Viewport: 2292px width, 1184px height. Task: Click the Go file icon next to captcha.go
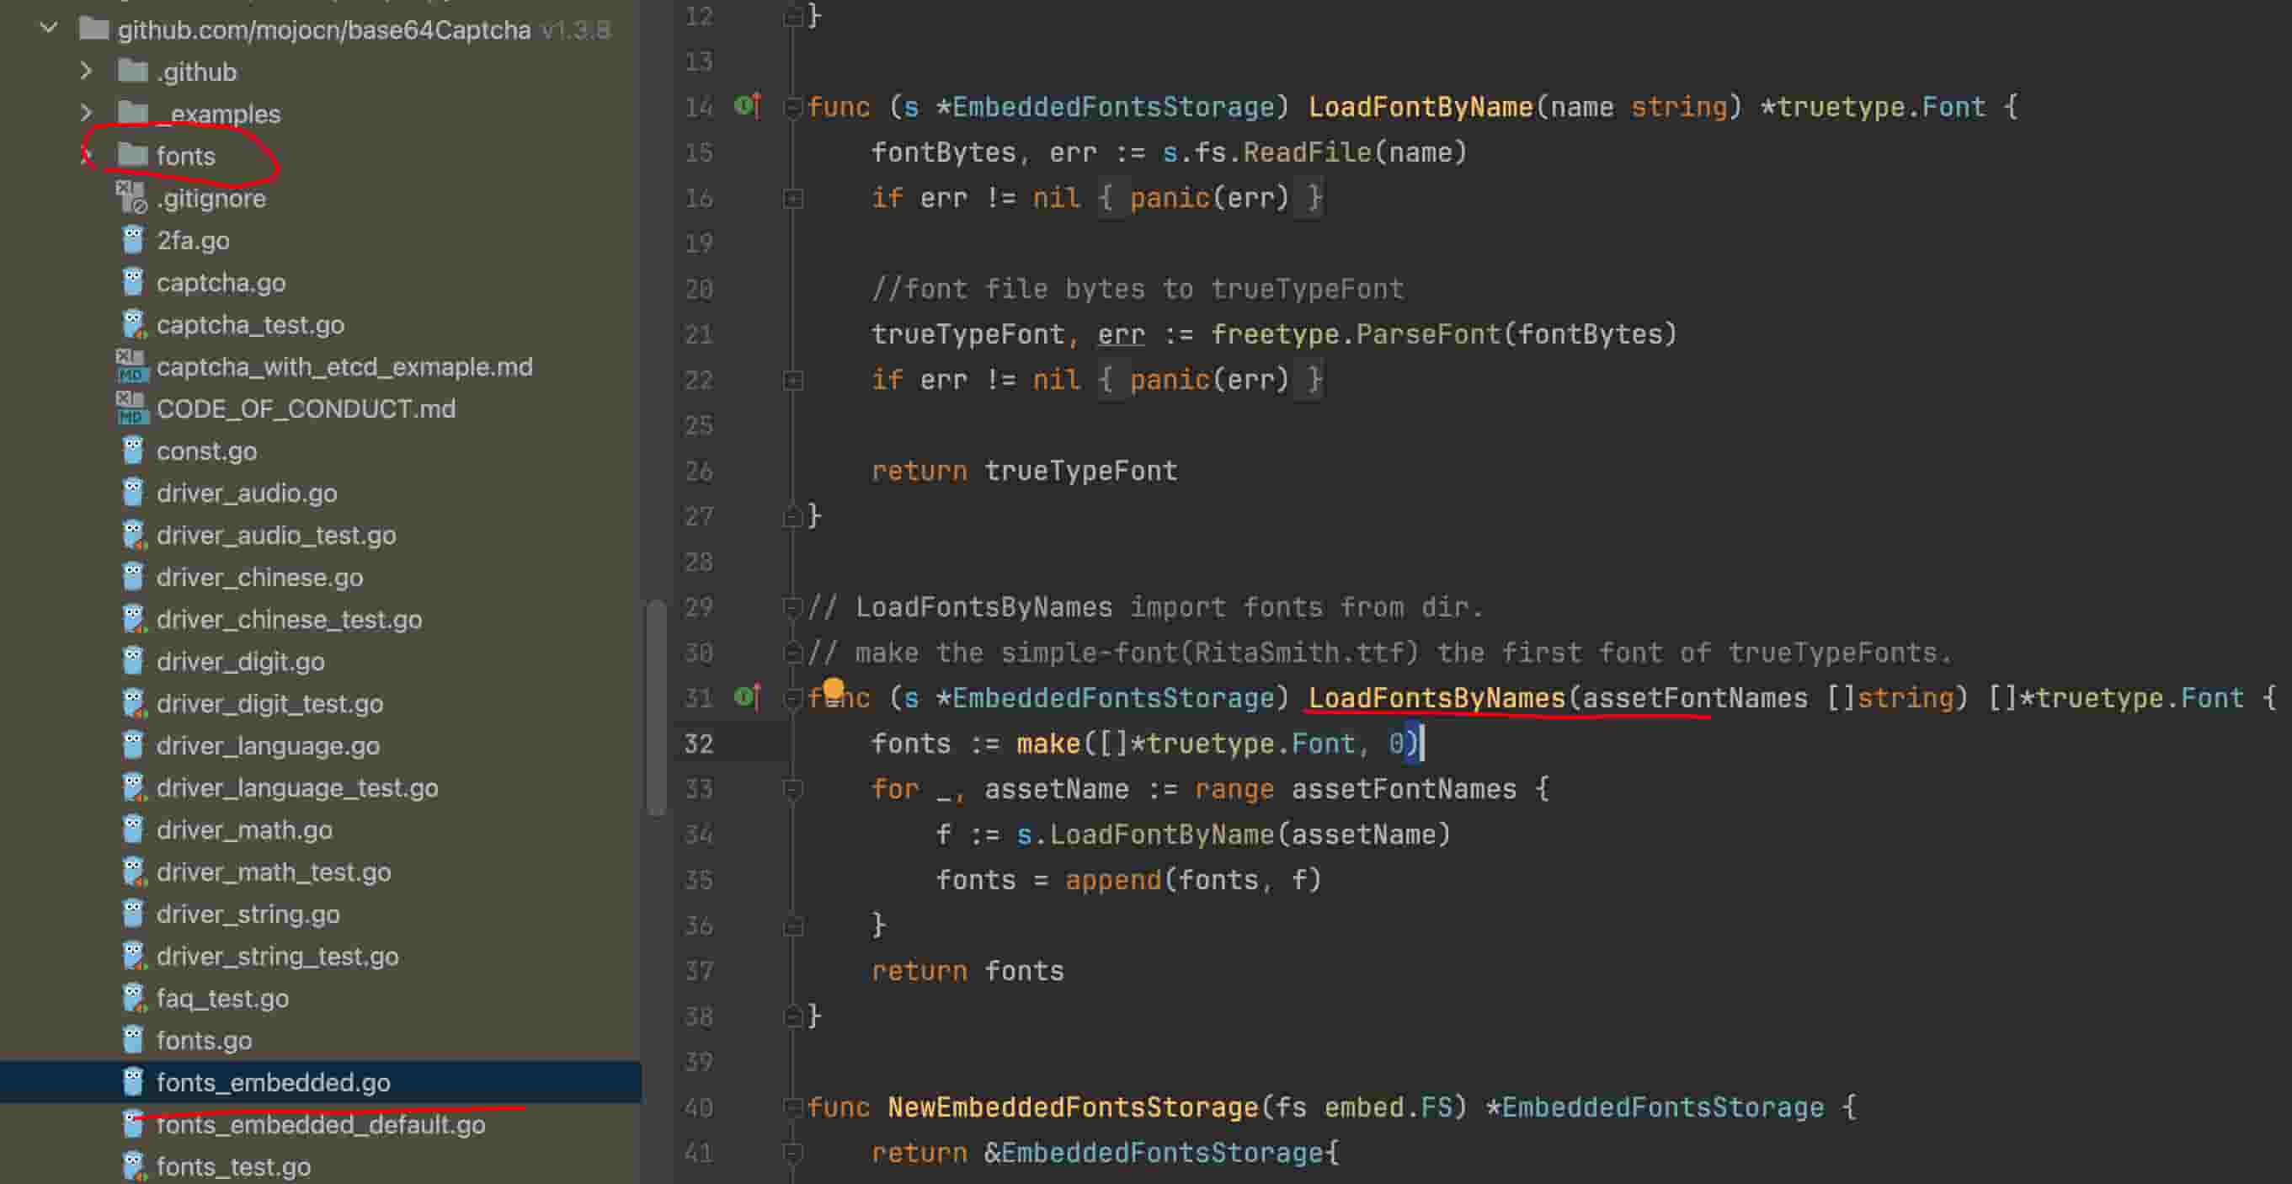(x=132, y=282)
